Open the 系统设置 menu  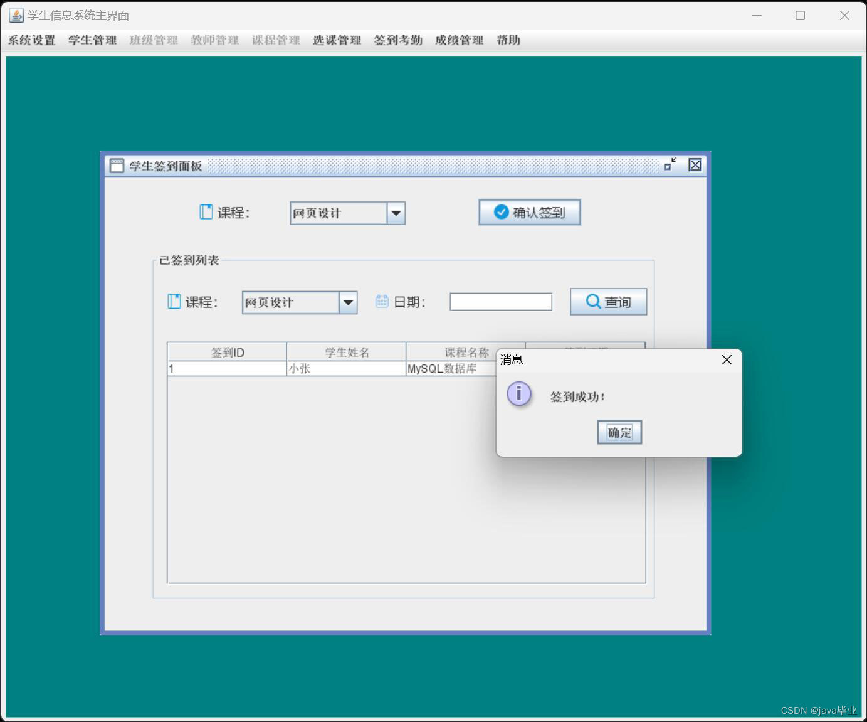pyautogui.click(x=31, y=40)
